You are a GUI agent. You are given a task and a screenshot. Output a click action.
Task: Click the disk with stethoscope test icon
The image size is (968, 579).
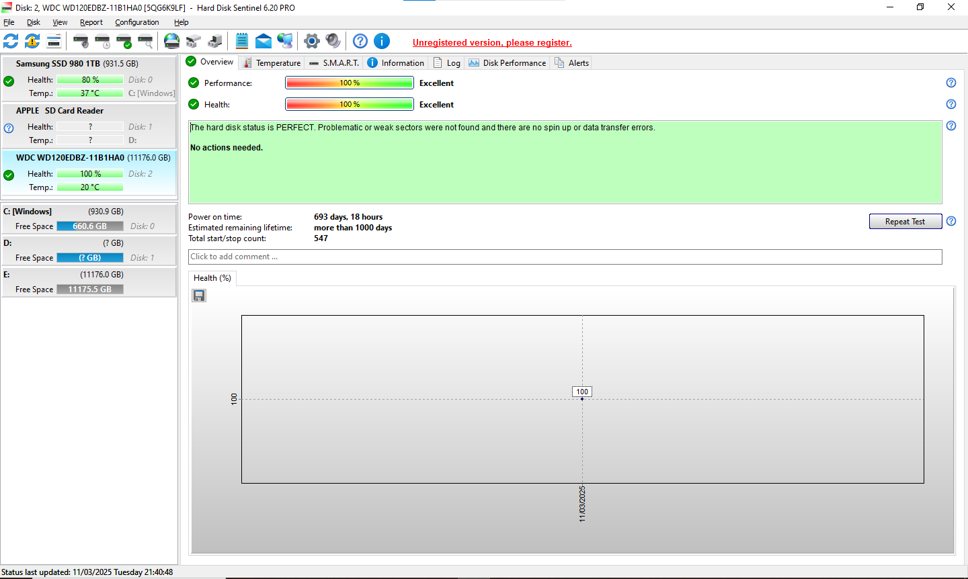pyautogui.click(x=81, y=41)
